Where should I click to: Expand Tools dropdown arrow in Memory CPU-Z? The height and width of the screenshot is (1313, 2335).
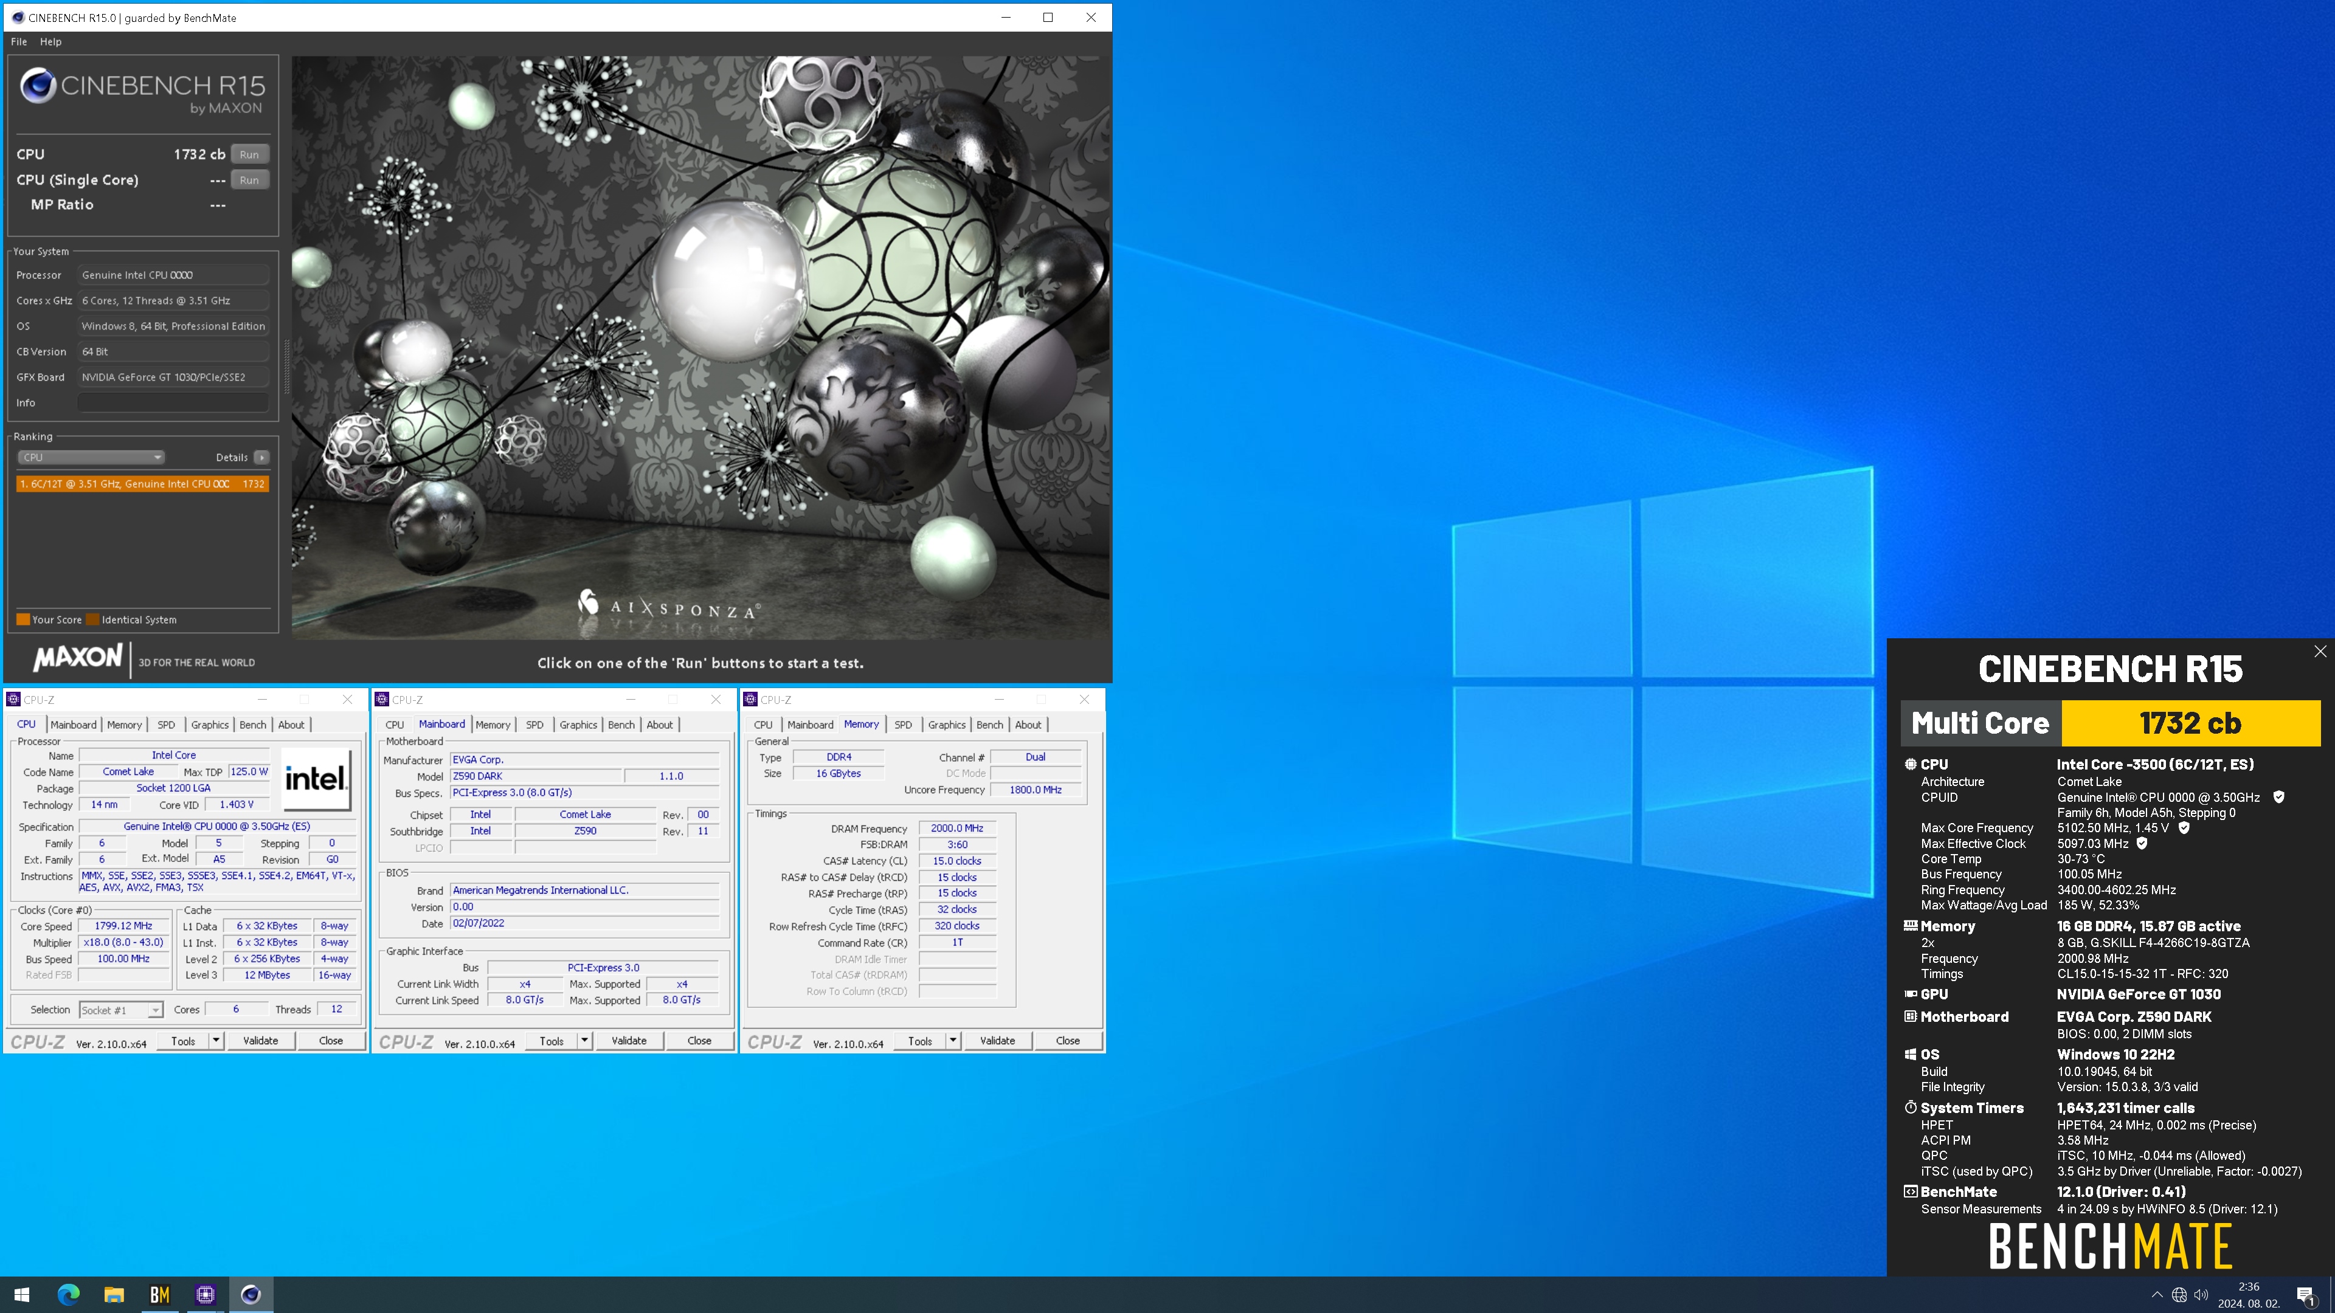(953, 1040)
